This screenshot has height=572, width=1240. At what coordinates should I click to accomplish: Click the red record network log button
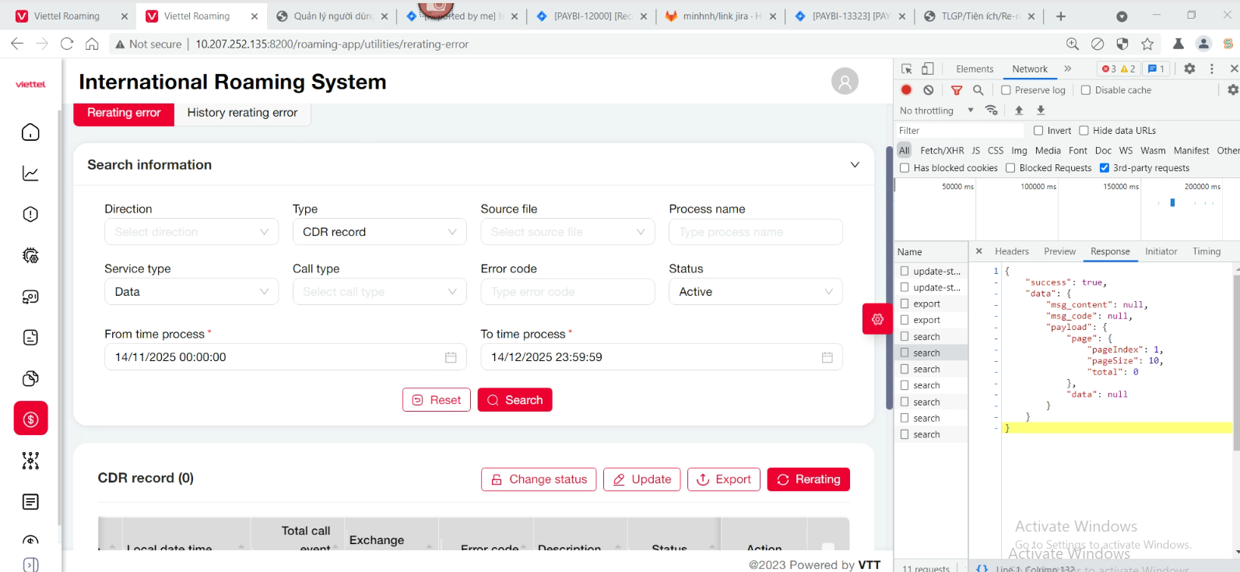[x=906, y=90]
